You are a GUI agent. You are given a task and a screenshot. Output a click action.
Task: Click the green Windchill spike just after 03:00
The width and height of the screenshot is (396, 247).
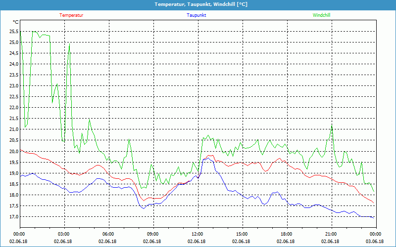(x=69, y=44)
